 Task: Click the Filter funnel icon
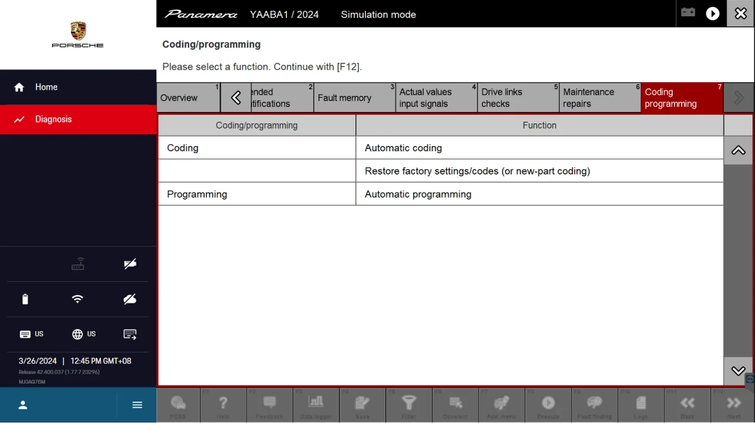pyautogui.click(x=409, y=405)
